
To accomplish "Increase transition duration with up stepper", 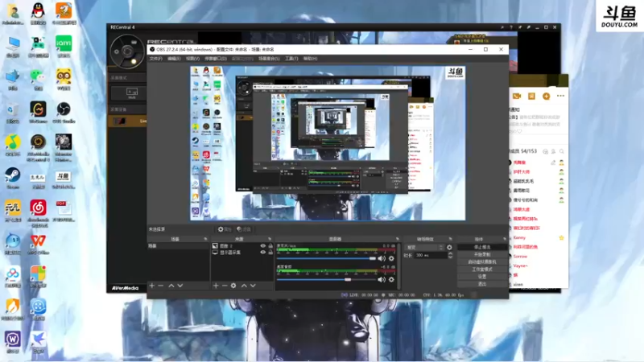I will pos(450,253).
